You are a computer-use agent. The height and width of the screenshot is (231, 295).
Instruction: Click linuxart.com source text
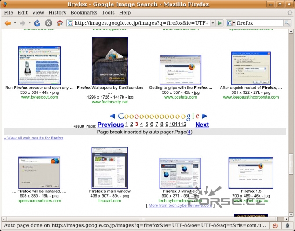[110, 201]
